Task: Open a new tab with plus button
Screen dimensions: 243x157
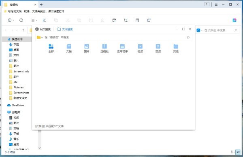Action: [41, 4]
